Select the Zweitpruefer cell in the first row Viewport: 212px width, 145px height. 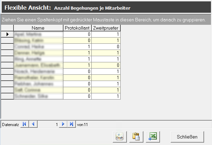pos(106,34)
